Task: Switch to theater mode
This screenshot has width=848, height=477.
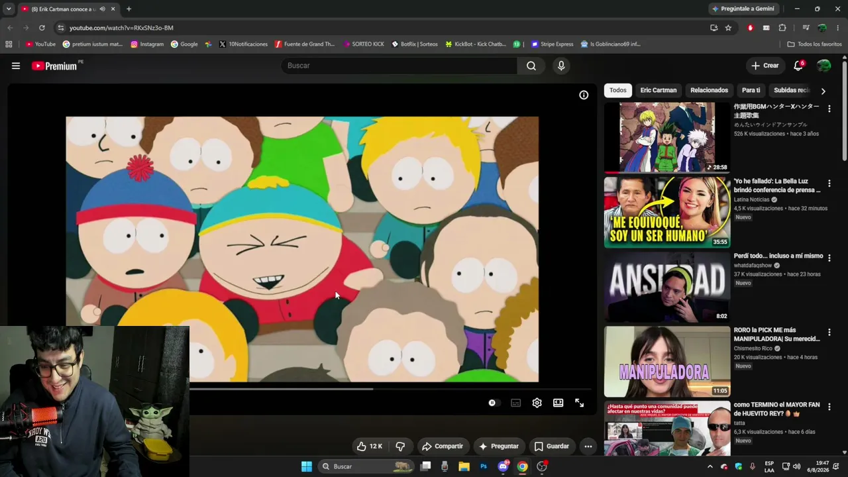Action: tap(558, 403)
